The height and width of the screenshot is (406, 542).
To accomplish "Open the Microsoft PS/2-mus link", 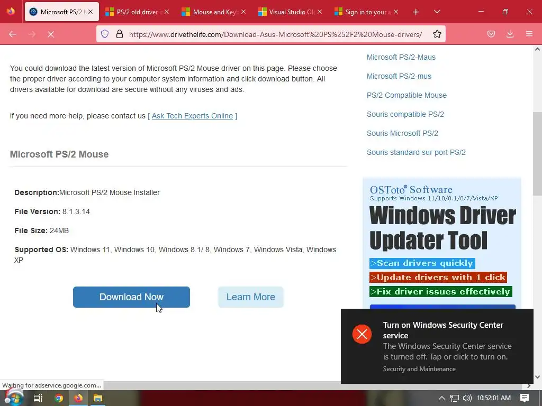I will point(399,76).
